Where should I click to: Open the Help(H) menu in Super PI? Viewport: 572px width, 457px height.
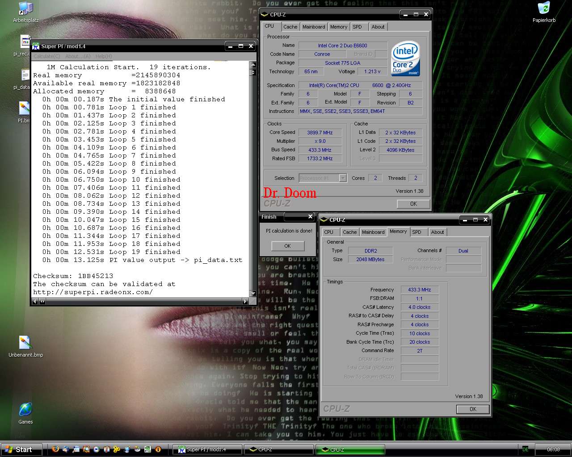(x=104, y=56)
